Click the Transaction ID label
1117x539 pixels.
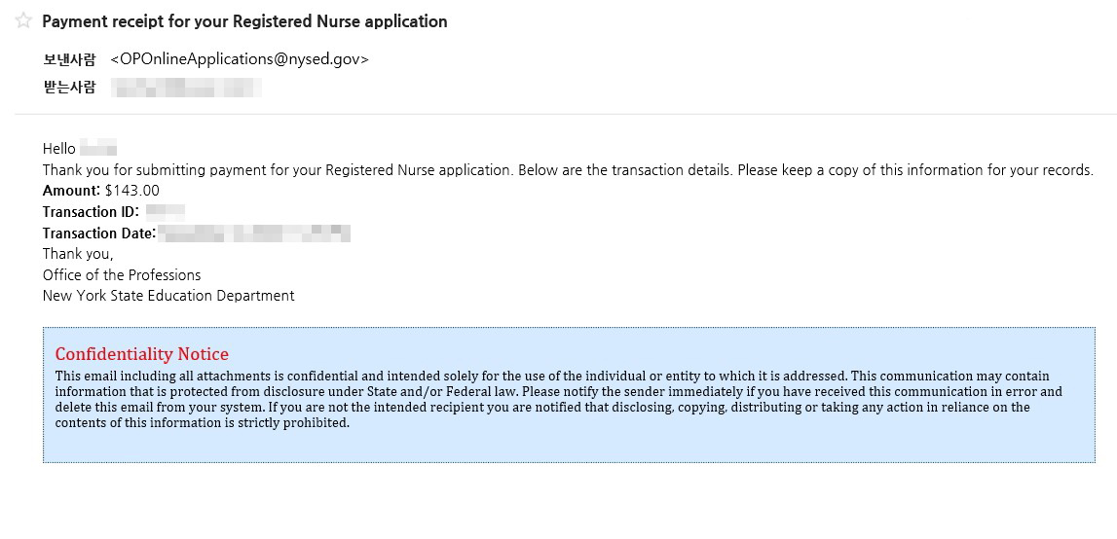pyautogui.click(x=92, y=211)
